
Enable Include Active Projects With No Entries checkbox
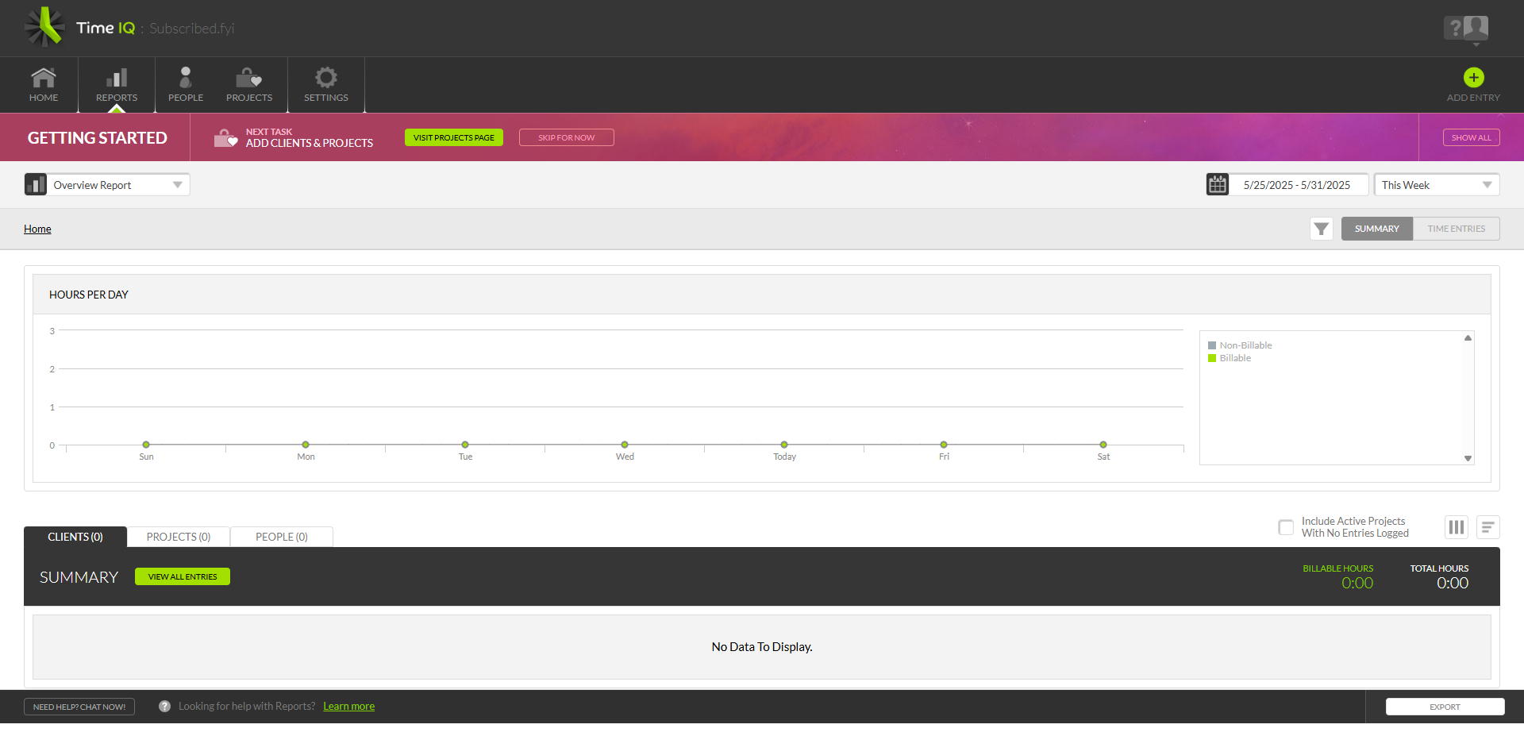(1286, 527)
